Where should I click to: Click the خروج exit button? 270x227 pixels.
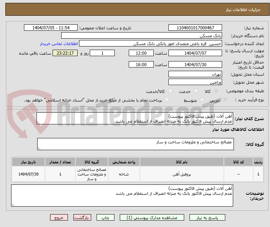click(x=59, y=218)
